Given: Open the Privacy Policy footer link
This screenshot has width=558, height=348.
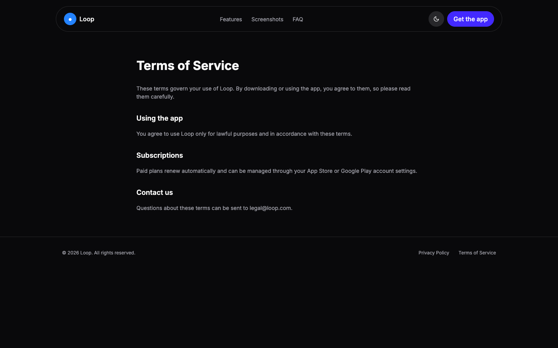Looking at the screenshot, I should tap(434, 253).
